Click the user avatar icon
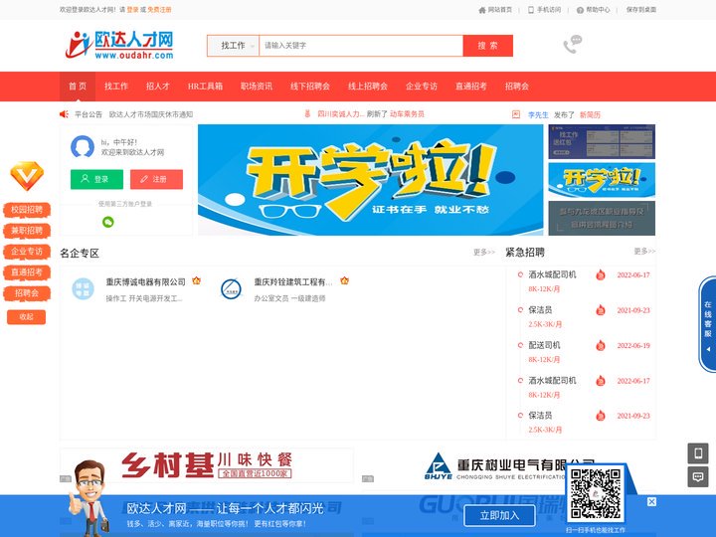 coord(83,146)
